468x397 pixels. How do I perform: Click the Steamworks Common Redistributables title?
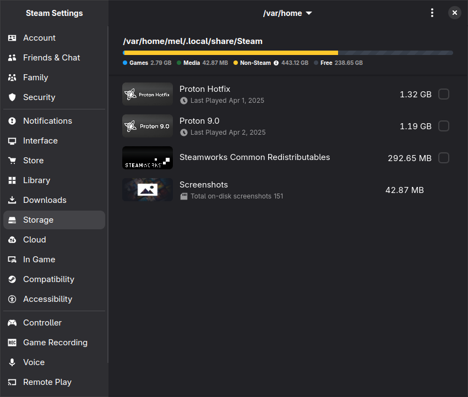click(254, 157)
